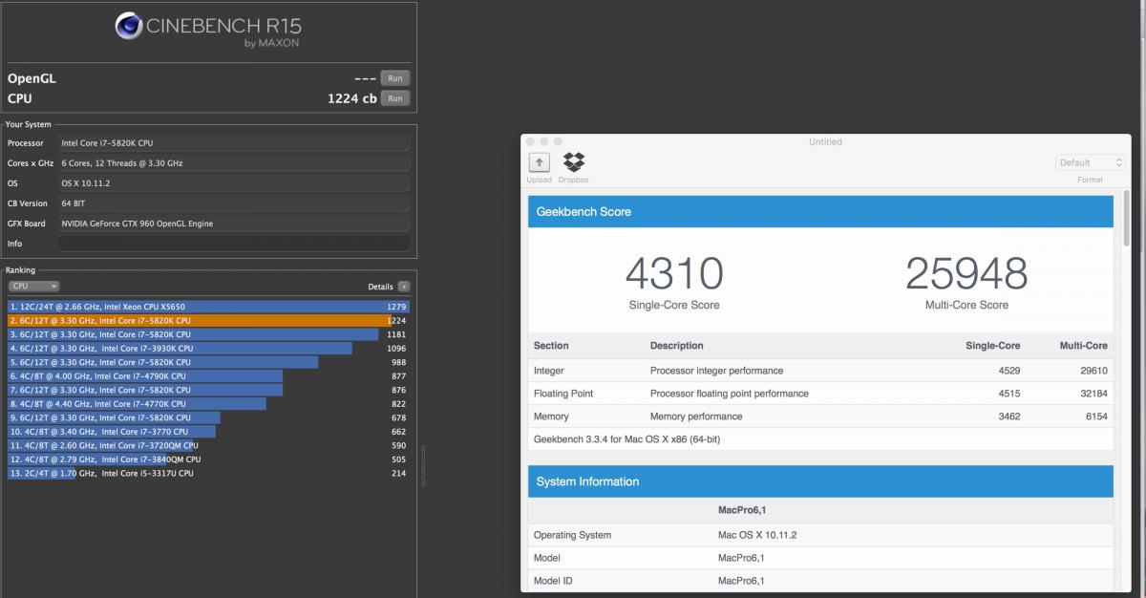Open the Default format dropdown
The height and width of the screenshot is (598, 1146).
tap(1090, 162)
